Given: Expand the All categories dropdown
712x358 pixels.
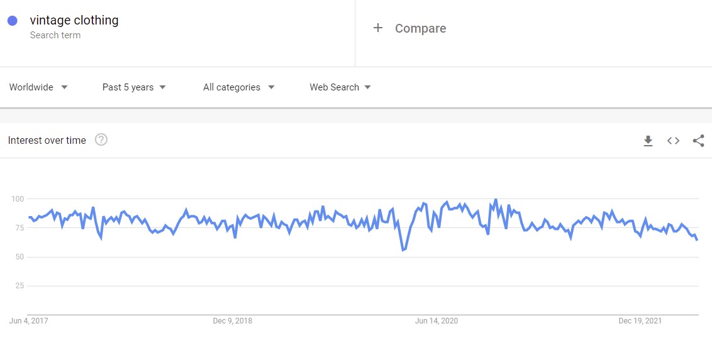Looking at the screenshot, I should (238, 87).
